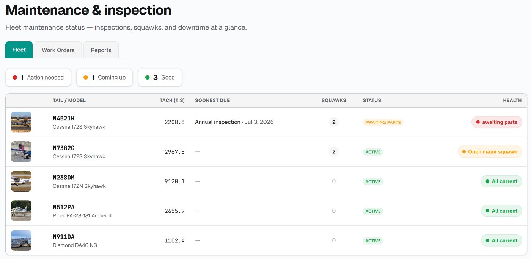
Task: Open the N4521H aircraft photo thumbnail
Action: [x=21, y=122]
